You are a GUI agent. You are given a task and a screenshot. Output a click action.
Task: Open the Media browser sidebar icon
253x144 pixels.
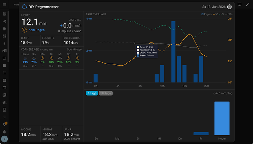[x=4, y=95]
